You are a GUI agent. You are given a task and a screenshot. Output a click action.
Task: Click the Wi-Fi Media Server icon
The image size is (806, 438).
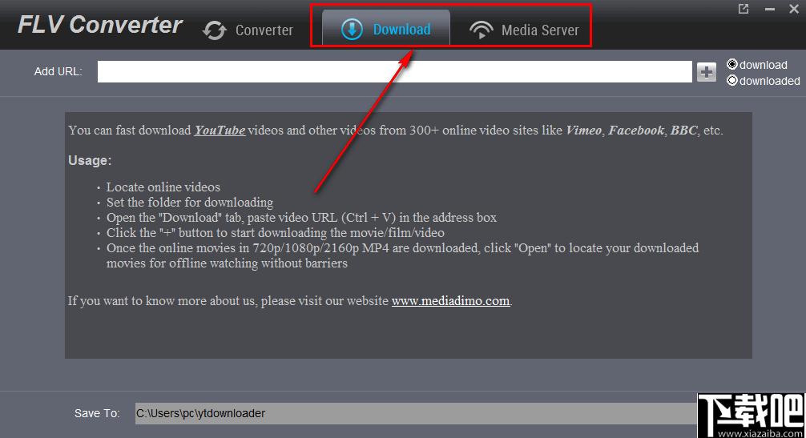click(x=482, y=30)
